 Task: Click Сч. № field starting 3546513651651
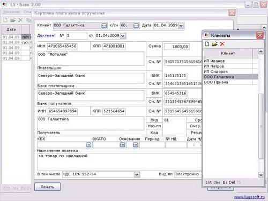point(183,84)
